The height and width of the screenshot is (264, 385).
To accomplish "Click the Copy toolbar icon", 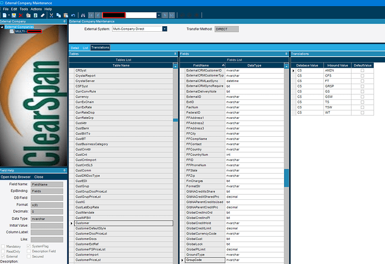I will pyautogui.click(x=59, y=15).
